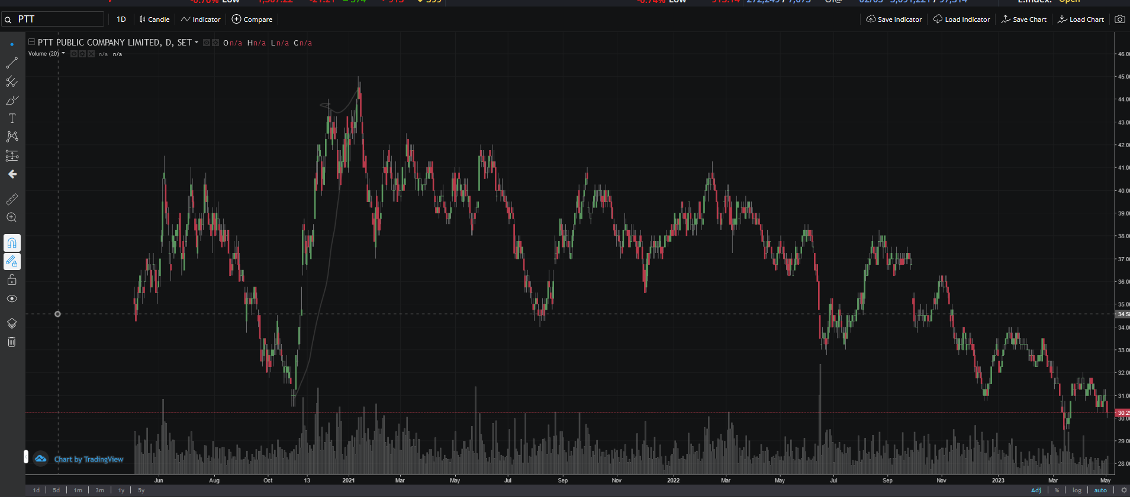Expand the PTT PUBLIC COMPANY title dropdown arrow
1130x497 pixels.
[197, 43]
